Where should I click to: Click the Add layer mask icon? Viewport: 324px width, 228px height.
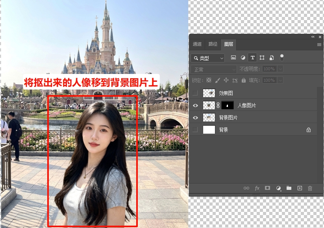coord(268,188)
